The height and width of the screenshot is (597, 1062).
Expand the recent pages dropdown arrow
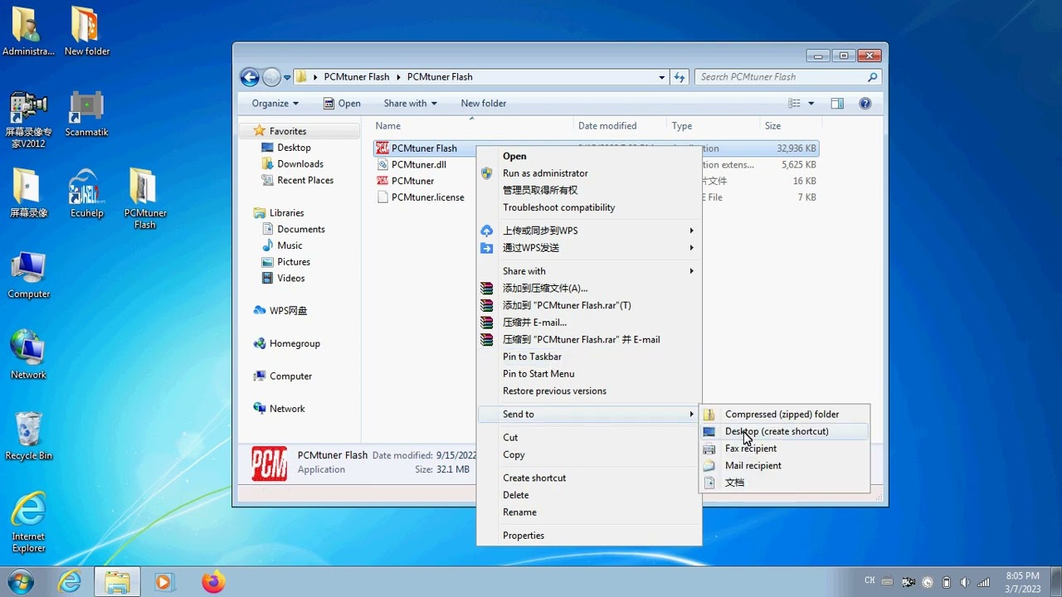(x=287, y=77)
